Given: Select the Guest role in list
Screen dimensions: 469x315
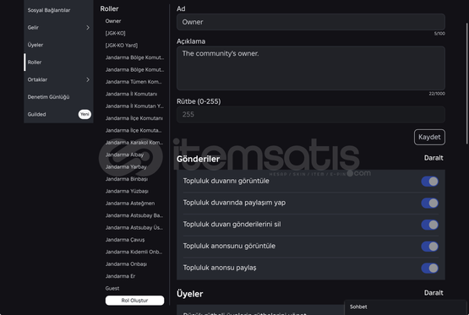Looking at the screenshot, I should click(x=112, y=289).
